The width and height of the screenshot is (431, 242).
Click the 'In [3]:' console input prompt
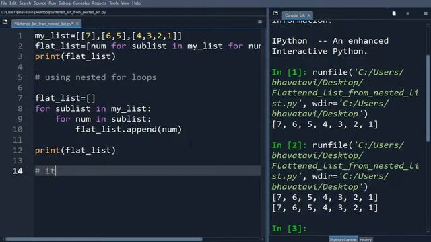pos(289,229)
